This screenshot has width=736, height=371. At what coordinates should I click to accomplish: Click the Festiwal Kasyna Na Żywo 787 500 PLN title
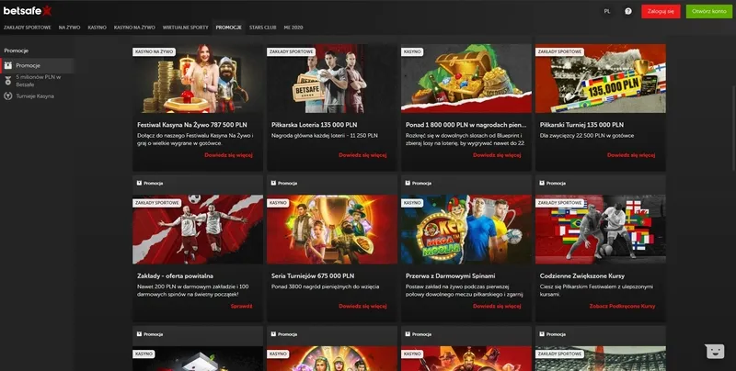click(192, 125)
